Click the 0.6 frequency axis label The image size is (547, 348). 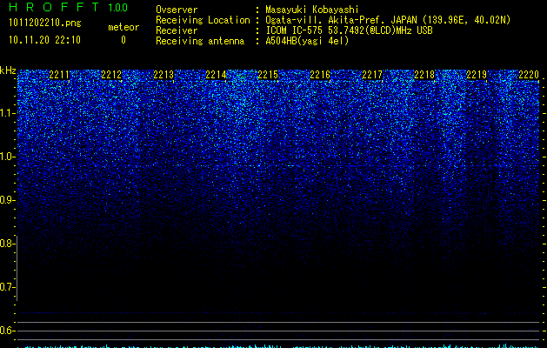pos(7,331)
